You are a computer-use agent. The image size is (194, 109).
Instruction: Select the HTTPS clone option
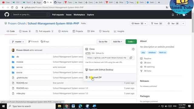pos(88,53)
